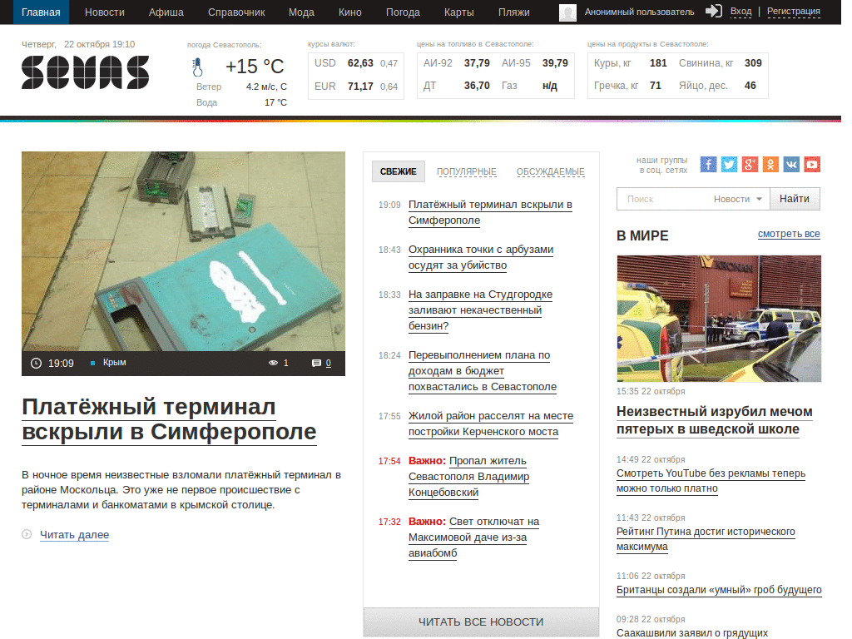Click the login arrow icon
The height and width of the screenshot is (639, 852).
click(713, 11)
